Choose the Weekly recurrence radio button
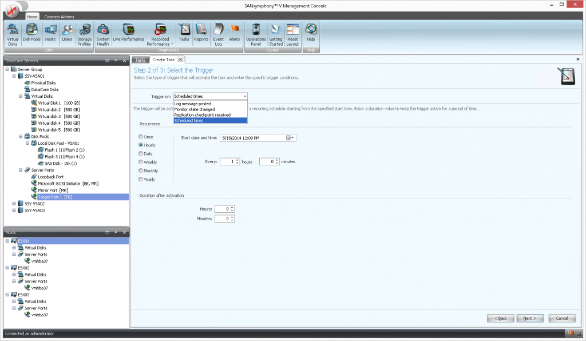This screenshot has width=586, height=341. [x=141, y=162]
